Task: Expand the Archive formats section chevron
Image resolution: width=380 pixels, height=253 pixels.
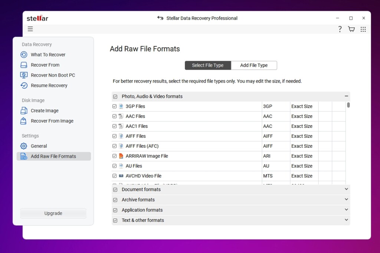Action: coord(346,199)
